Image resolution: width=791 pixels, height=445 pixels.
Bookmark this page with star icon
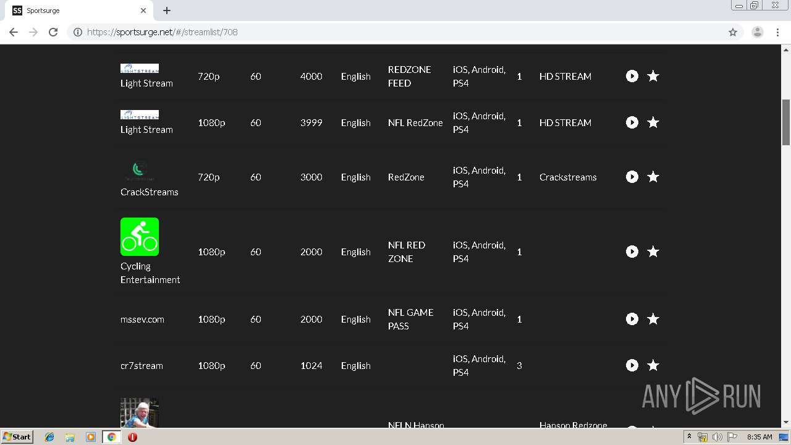coord(733,32)
